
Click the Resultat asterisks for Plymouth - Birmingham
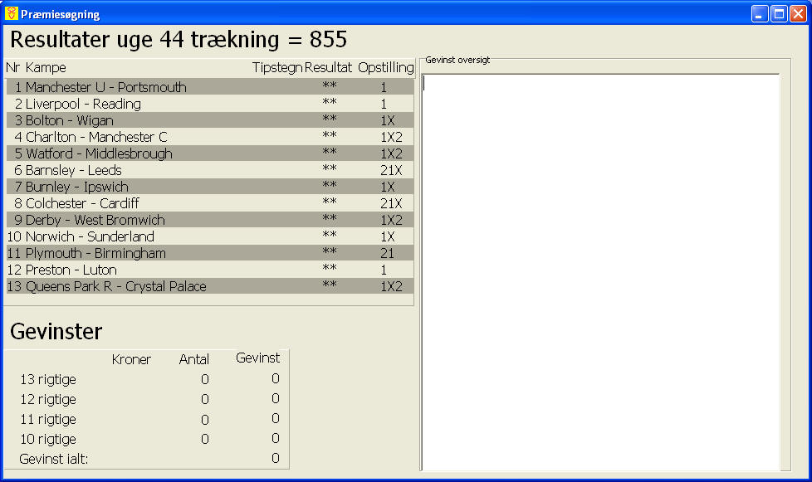pyautogui.click(x=330, y=252)
